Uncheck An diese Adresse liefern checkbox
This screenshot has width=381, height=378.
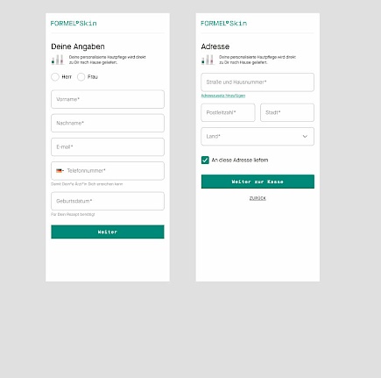(205, 160)
